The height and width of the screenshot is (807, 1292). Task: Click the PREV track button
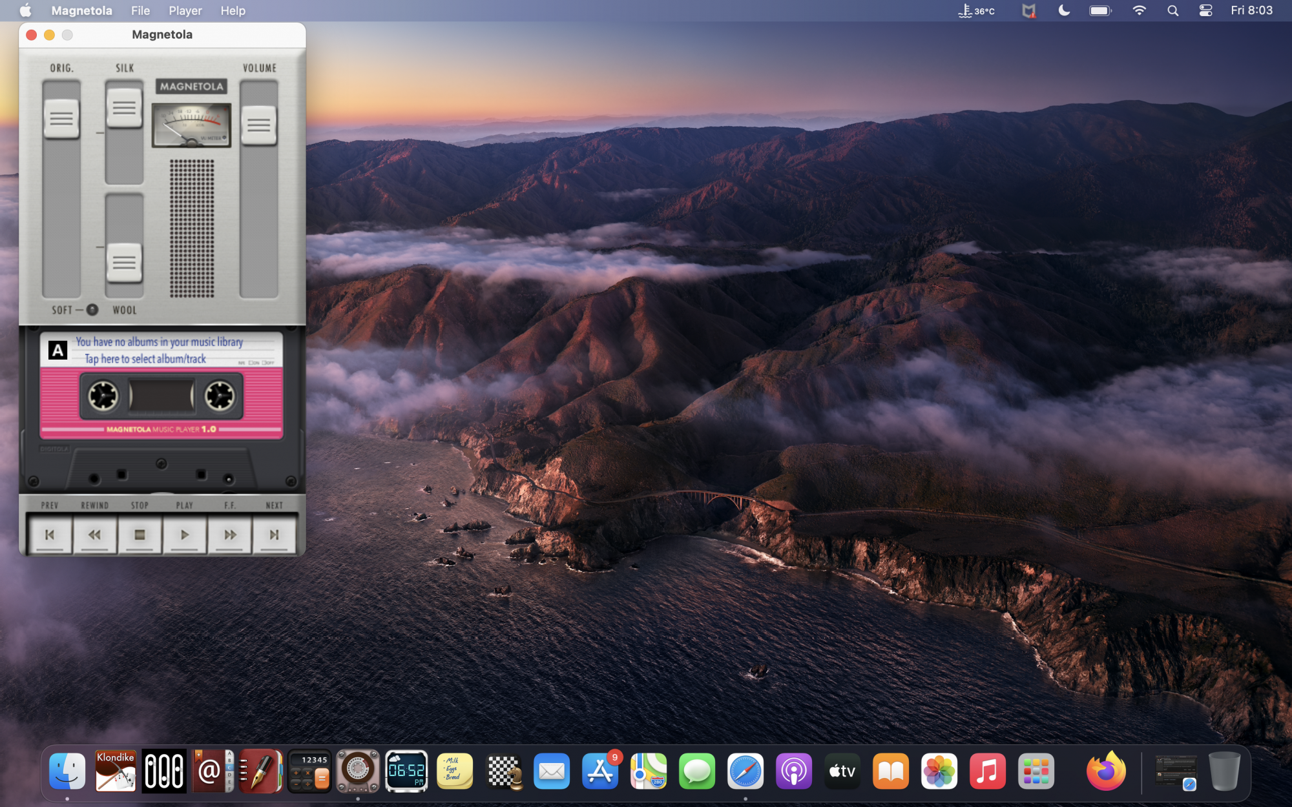click(x=50, y=535)
